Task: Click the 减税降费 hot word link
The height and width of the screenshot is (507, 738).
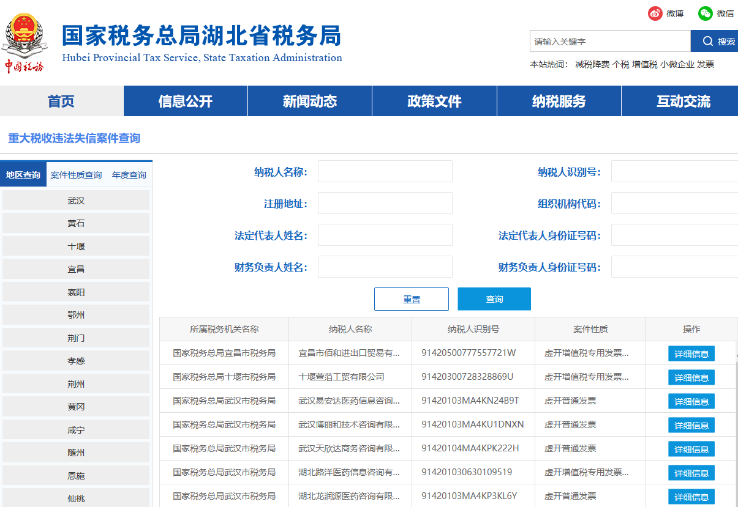Action: point(592,64)
